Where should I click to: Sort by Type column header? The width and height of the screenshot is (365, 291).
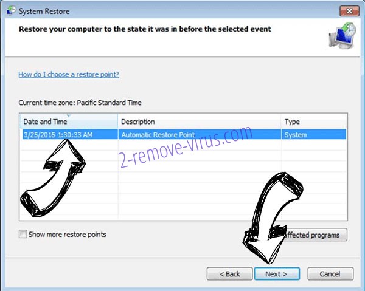[x=314, y=122]
